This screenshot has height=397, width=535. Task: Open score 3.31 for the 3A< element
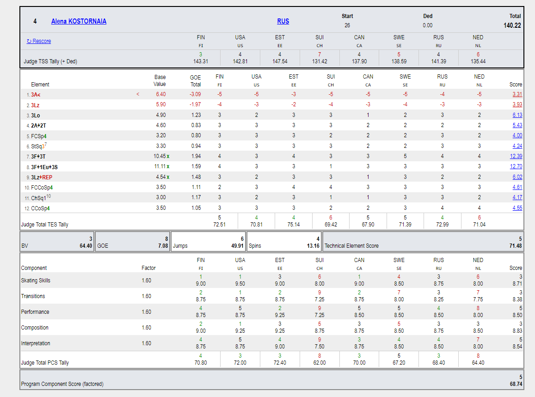(517, 94)
